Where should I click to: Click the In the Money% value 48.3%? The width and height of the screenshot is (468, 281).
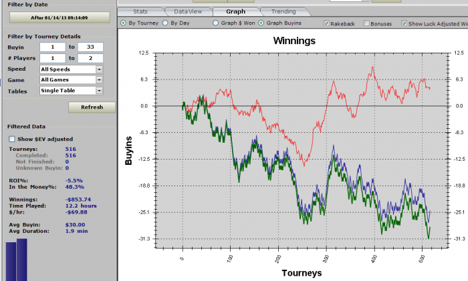coord(75,187)
